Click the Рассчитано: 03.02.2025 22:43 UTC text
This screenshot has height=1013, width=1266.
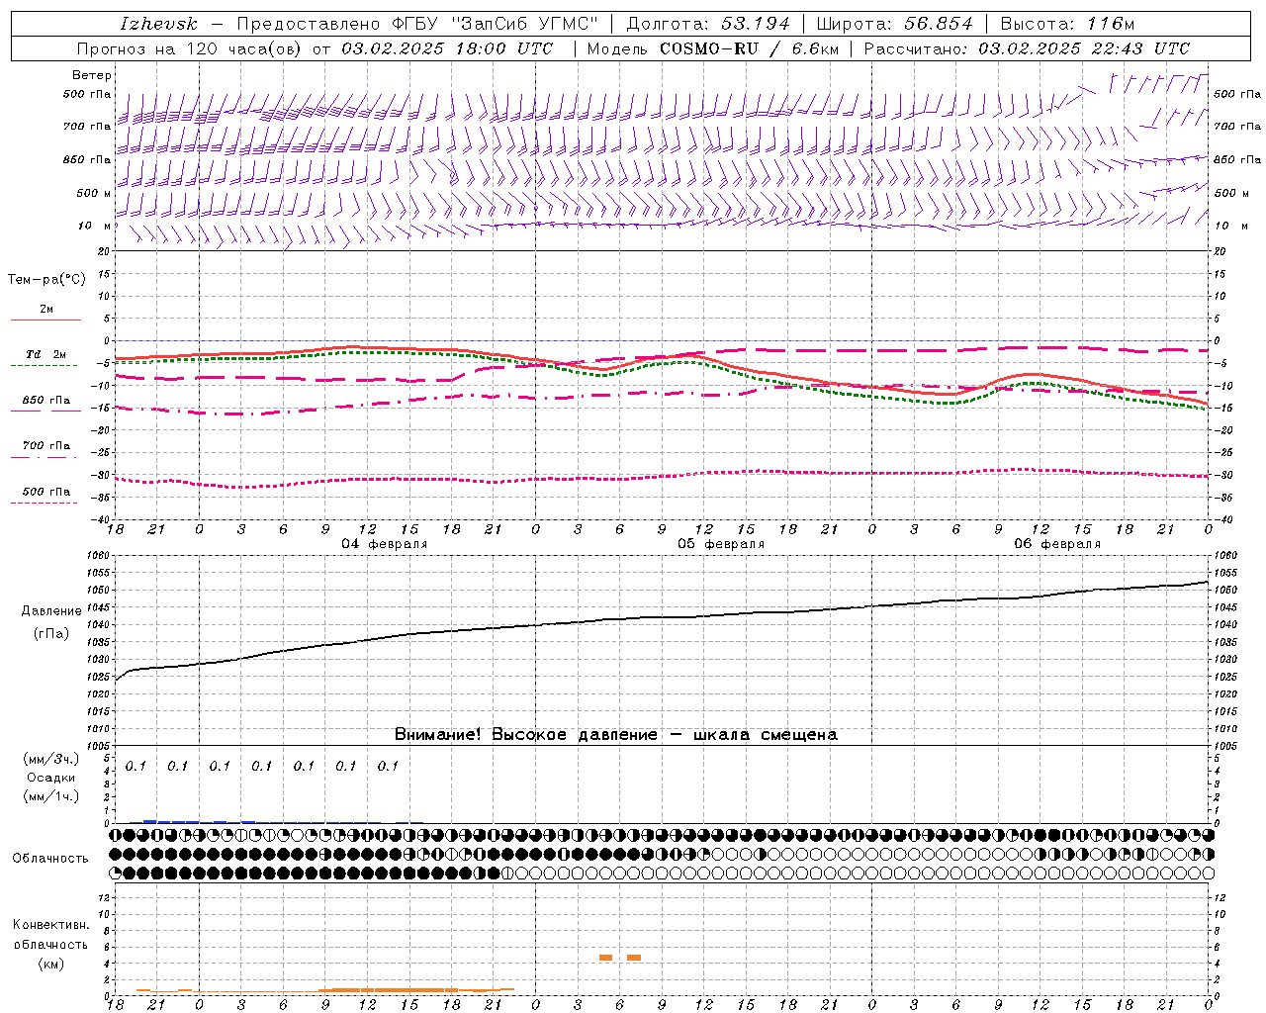[x=1027, y=48]
